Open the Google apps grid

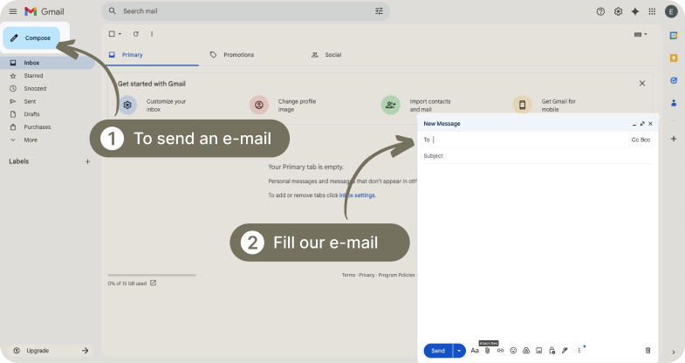pyautogui.click(x=652, y=12)
